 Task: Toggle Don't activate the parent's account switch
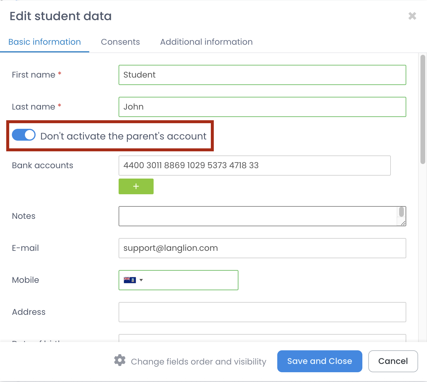24,135
